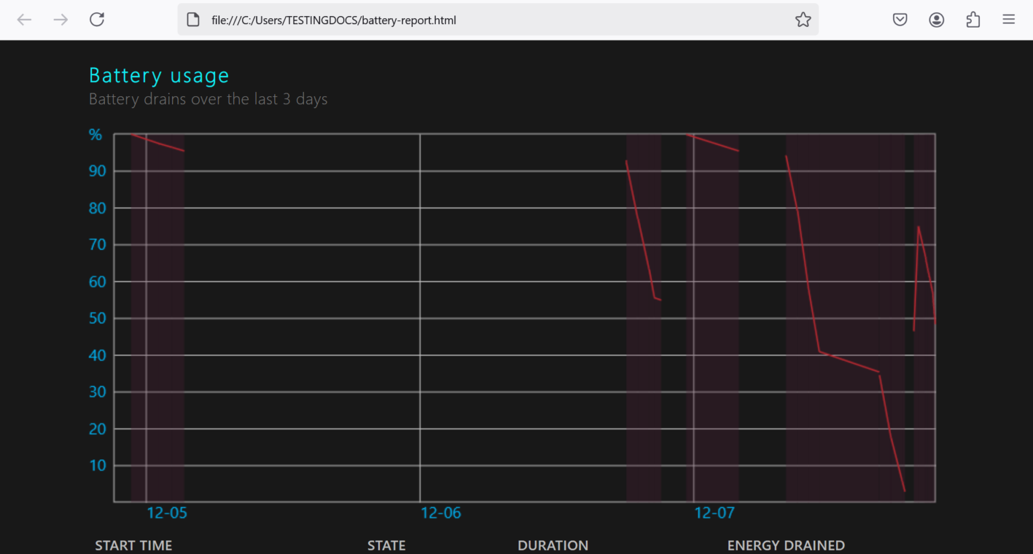Open the hamburger application menu

(1009, 19)
